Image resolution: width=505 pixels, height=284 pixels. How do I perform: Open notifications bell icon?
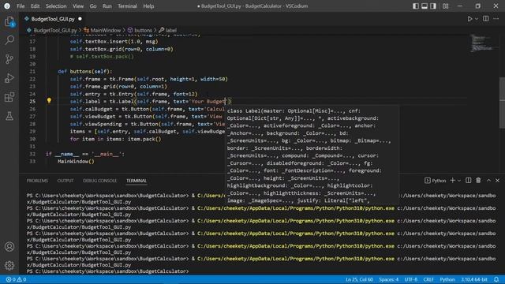496,279
